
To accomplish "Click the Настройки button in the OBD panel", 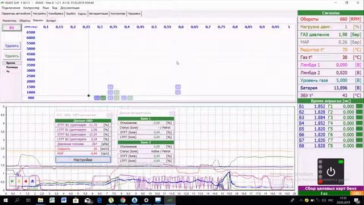I will point(83,159).
